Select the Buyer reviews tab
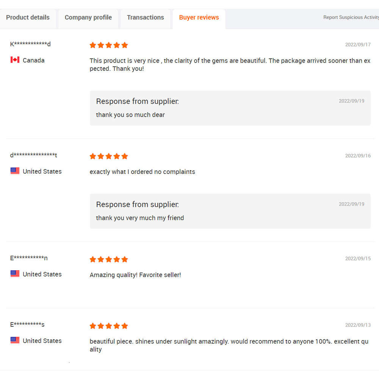This screenshot has width=379, height=379. click(199, 17)
